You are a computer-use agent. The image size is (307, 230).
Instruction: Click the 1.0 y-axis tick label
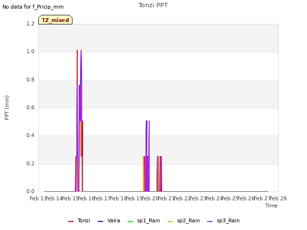(31, 51)
